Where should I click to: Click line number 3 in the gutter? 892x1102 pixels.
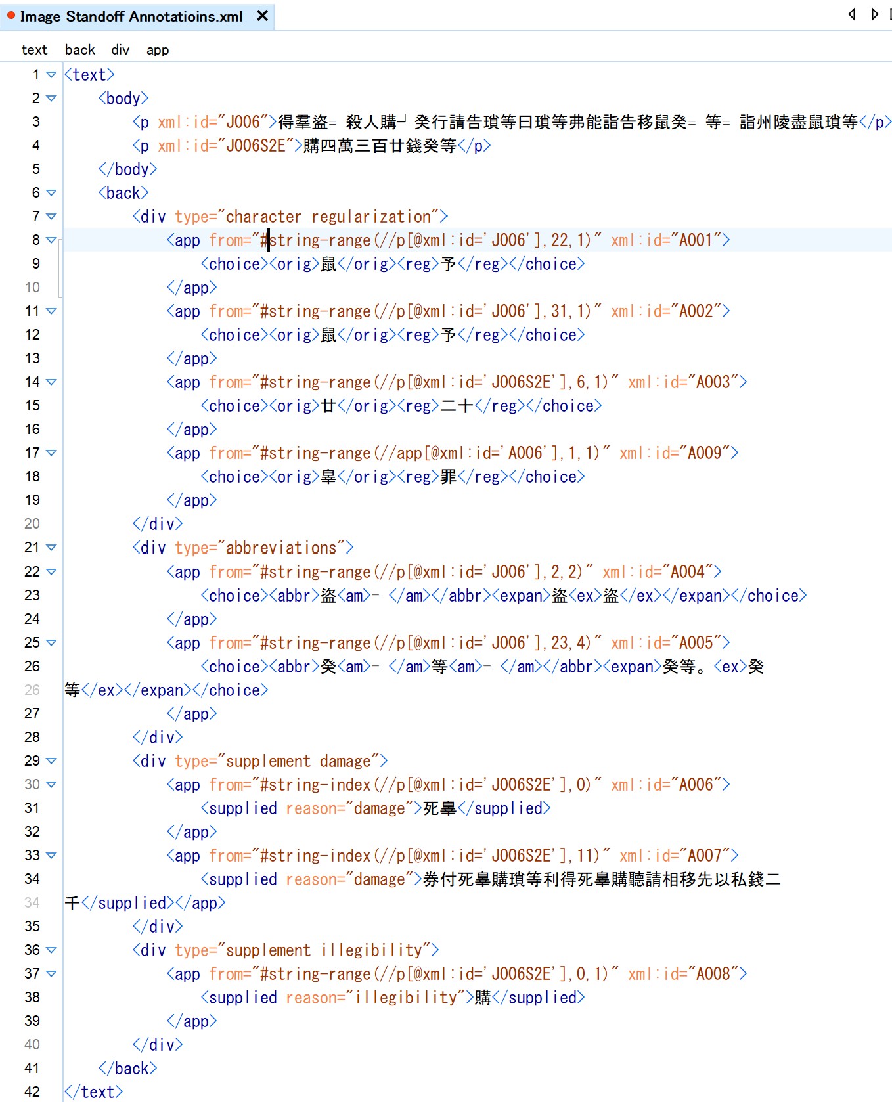coord(36,122)
